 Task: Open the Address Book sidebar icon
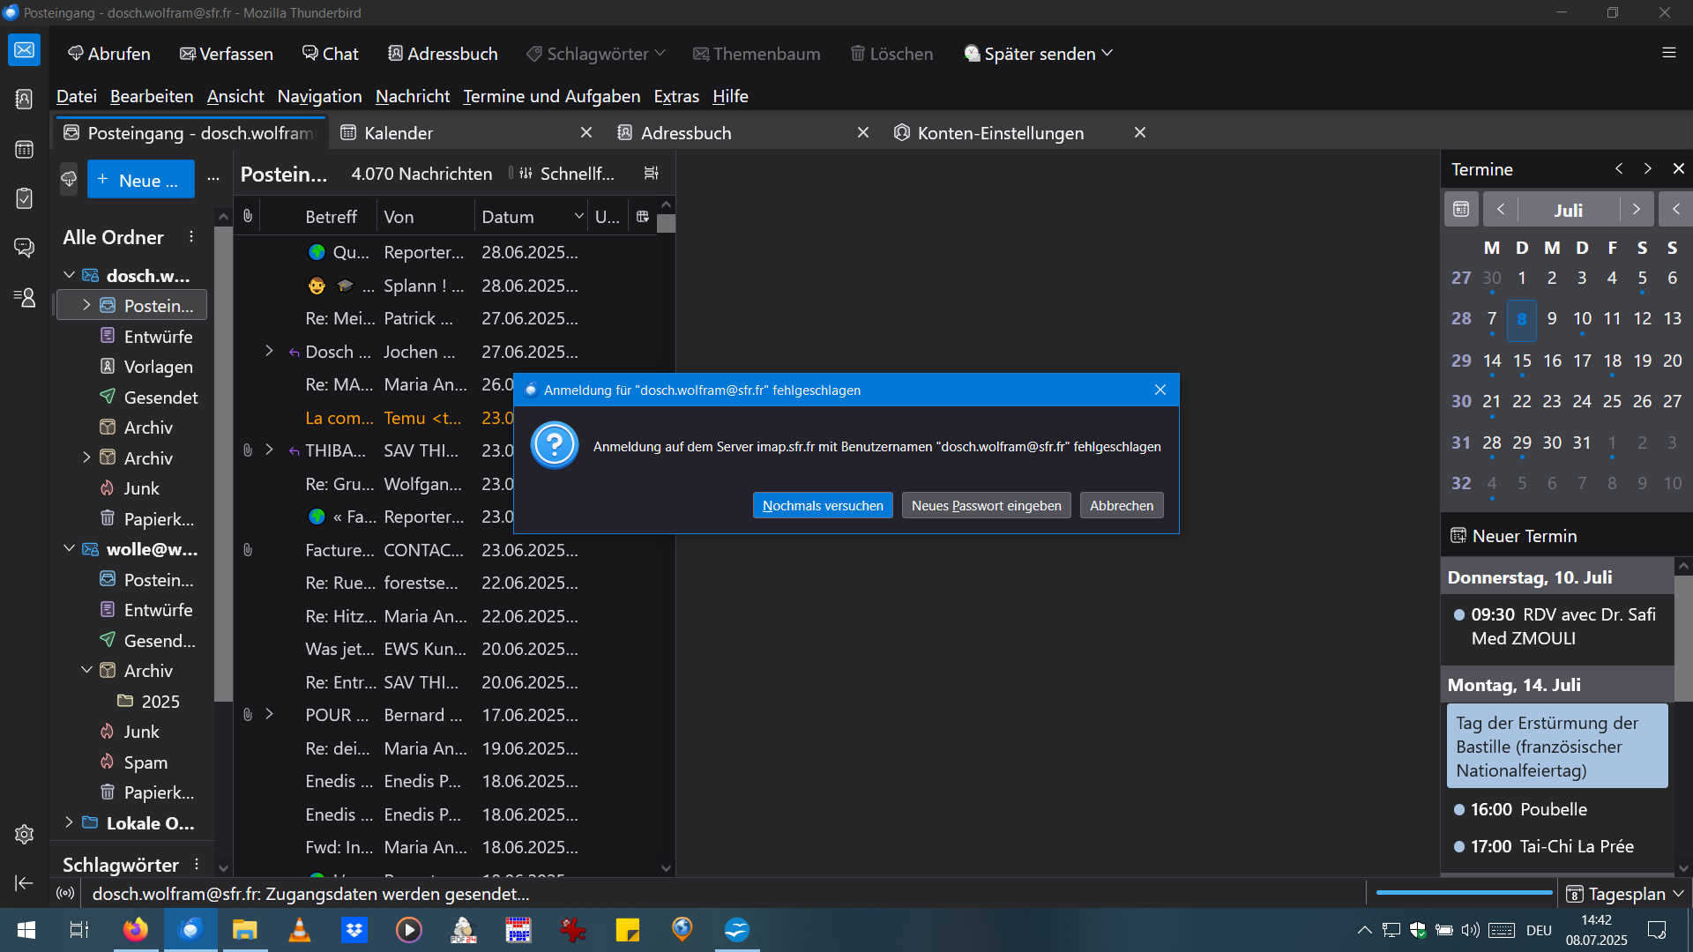click(24, 100)
